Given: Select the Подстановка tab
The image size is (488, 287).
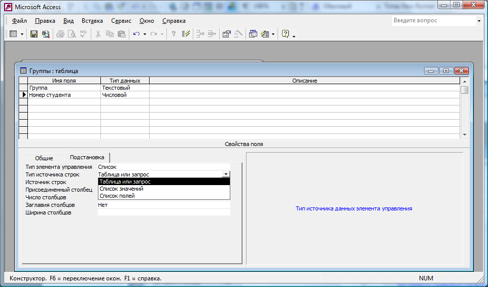Looking at the screenshot, I should coord(87,157).
